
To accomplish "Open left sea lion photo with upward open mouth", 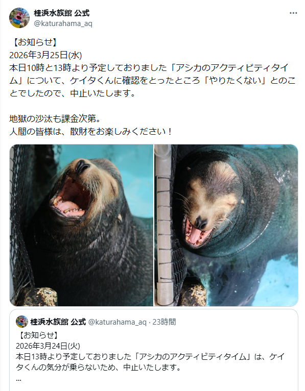I will click(x=81, y=225).
